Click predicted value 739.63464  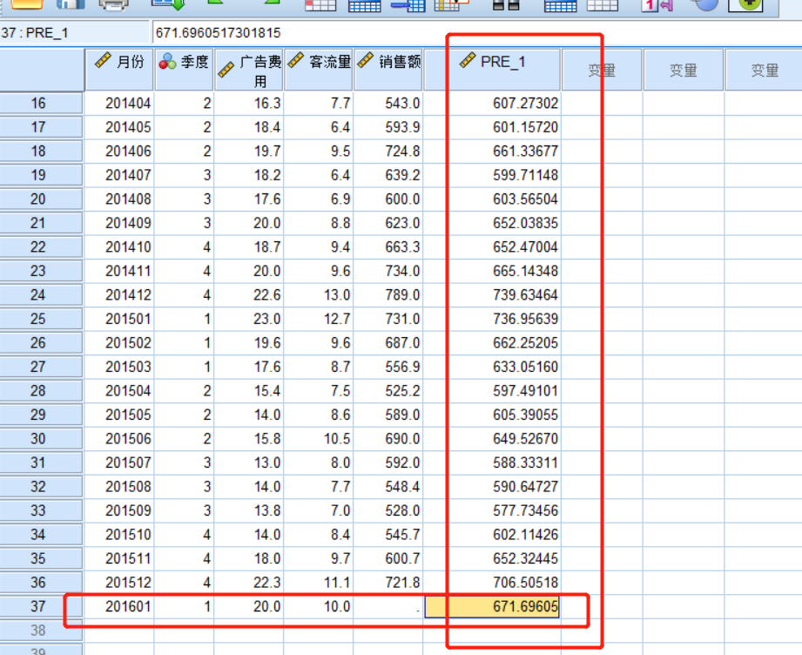click(492, 294)
